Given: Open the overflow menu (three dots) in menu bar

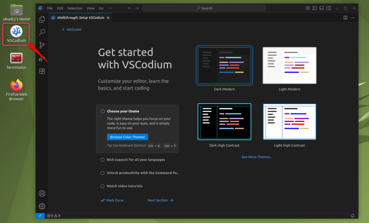Looking at the screenshot, I should click(x=110, y=8).
